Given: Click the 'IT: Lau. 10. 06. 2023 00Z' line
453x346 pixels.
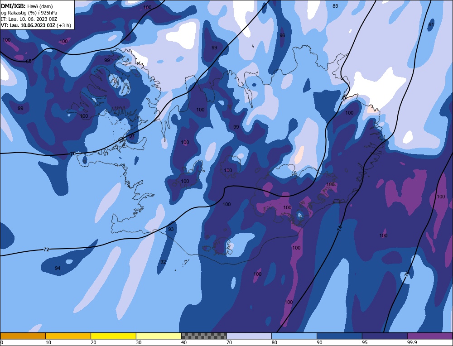Looking at the screenshot, I should click(29, 19).
